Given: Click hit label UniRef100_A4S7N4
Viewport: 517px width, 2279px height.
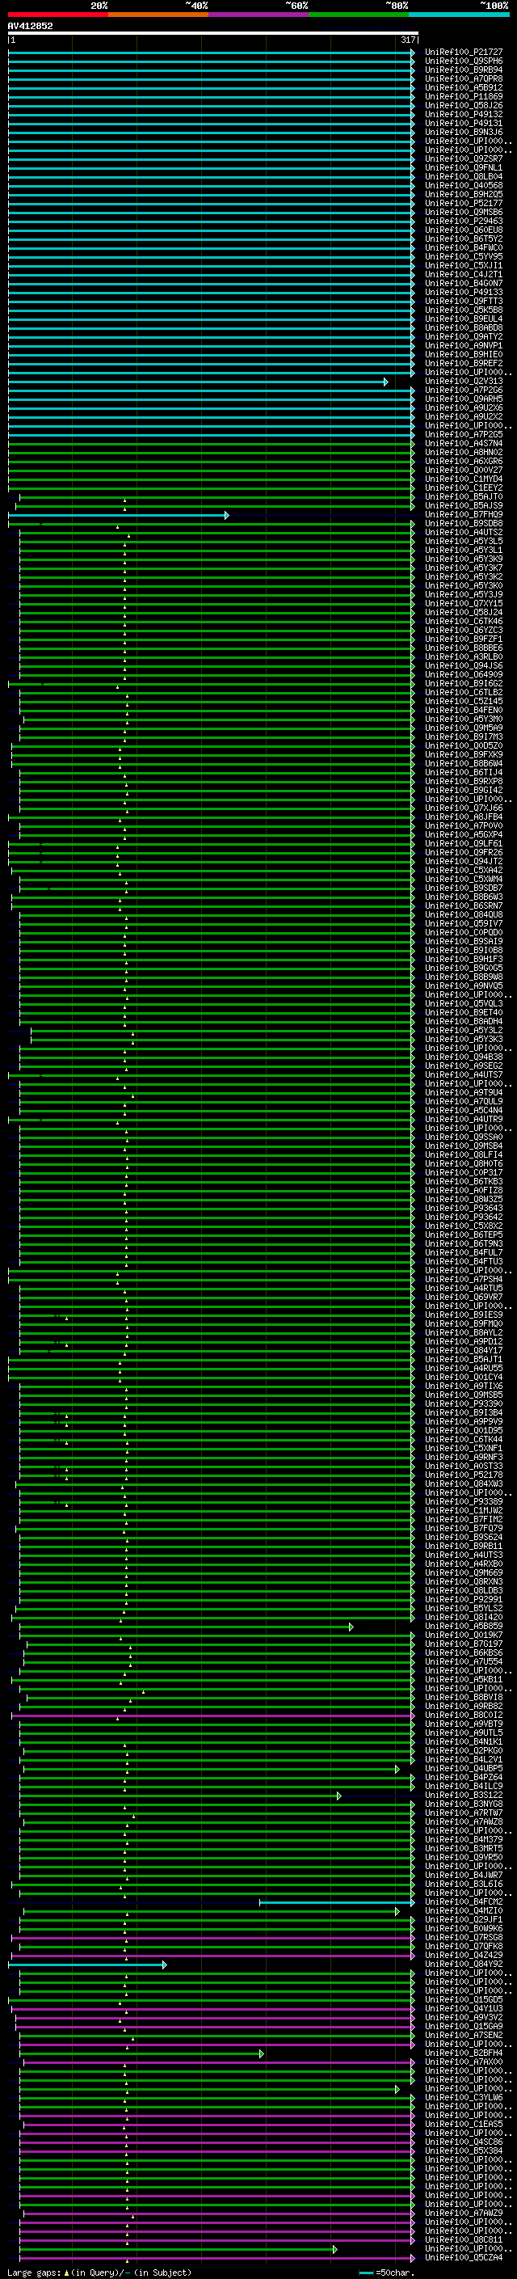Looking at the screenshot, I should pyautogui.click(x=464, y=443).
